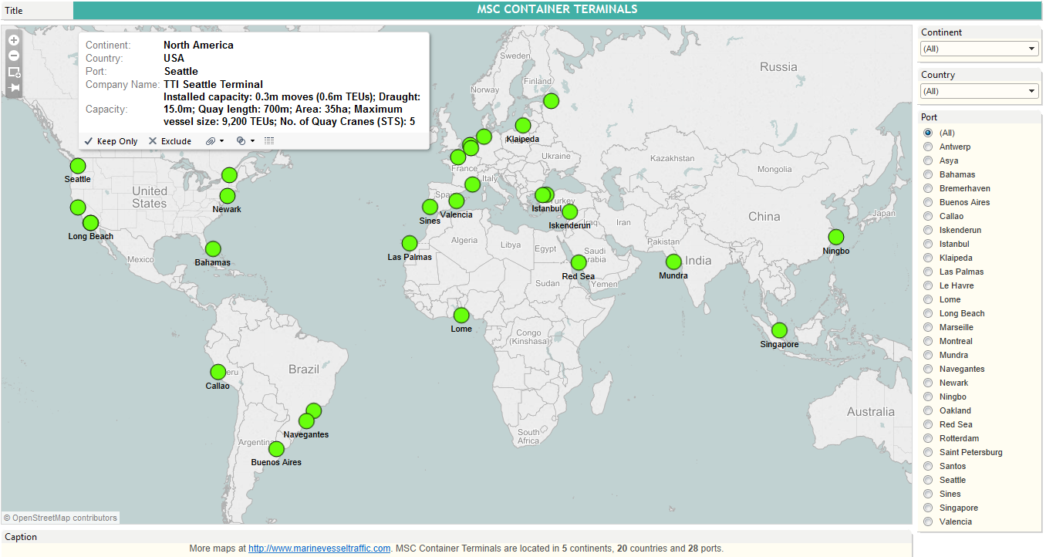The height and width of the screenshot is (557, 1046).
Task: Zoom out on the map
Action: [x=14, y=56]
